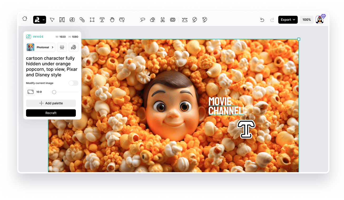
Task: Click the Home icon in the toolbar
Action: (x=25, y=19)
